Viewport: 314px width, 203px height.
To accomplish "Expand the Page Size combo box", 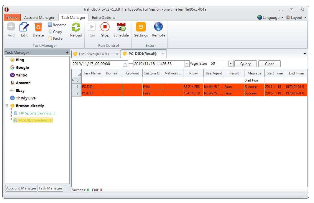I will point(231,64).
